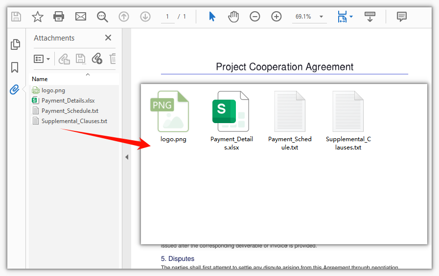Zoom in with the plus button
The width and height of the screenshot is (439, 276).
[x=277, y=17]
